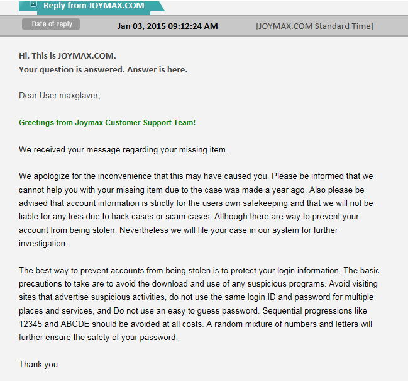Click the line 'Hi. This is JOYMAX.COM.'
408x381 pixels.
click(x=67, y=55)
